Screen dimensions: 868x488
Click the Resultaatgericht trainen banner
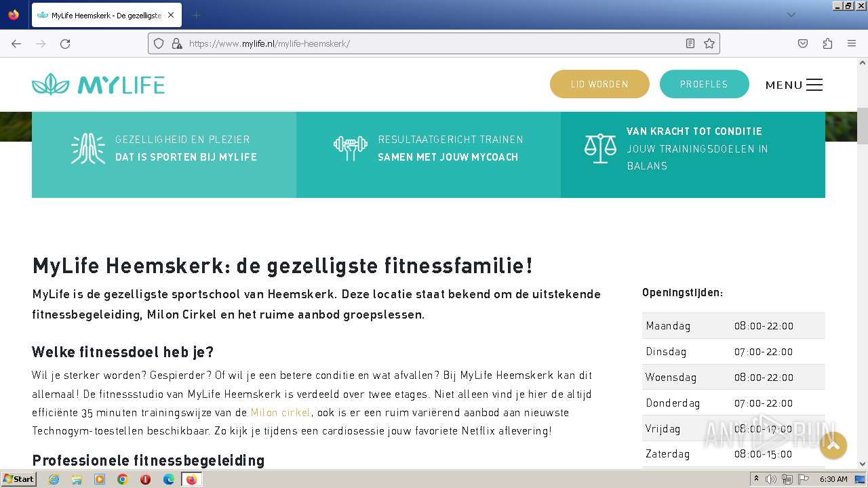(x=429, y=155)
